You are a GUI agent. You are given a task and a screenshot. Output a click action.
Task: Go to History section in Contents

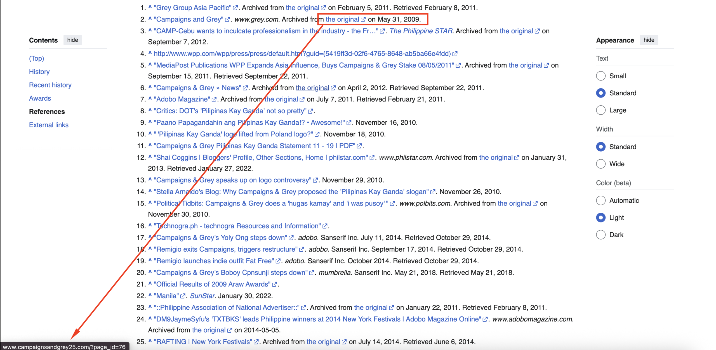point(39,72)
